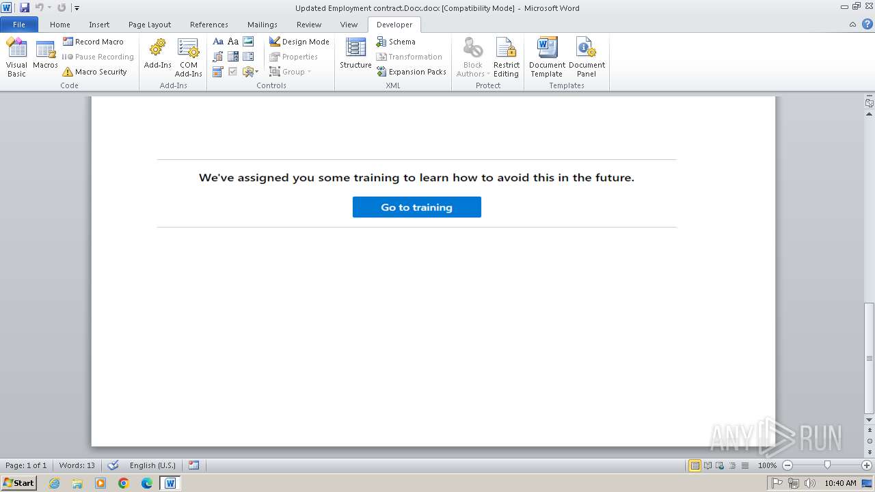Click the zoom slider handle
This screenshot has height=492, width=875.
click(x=827, y=465)
